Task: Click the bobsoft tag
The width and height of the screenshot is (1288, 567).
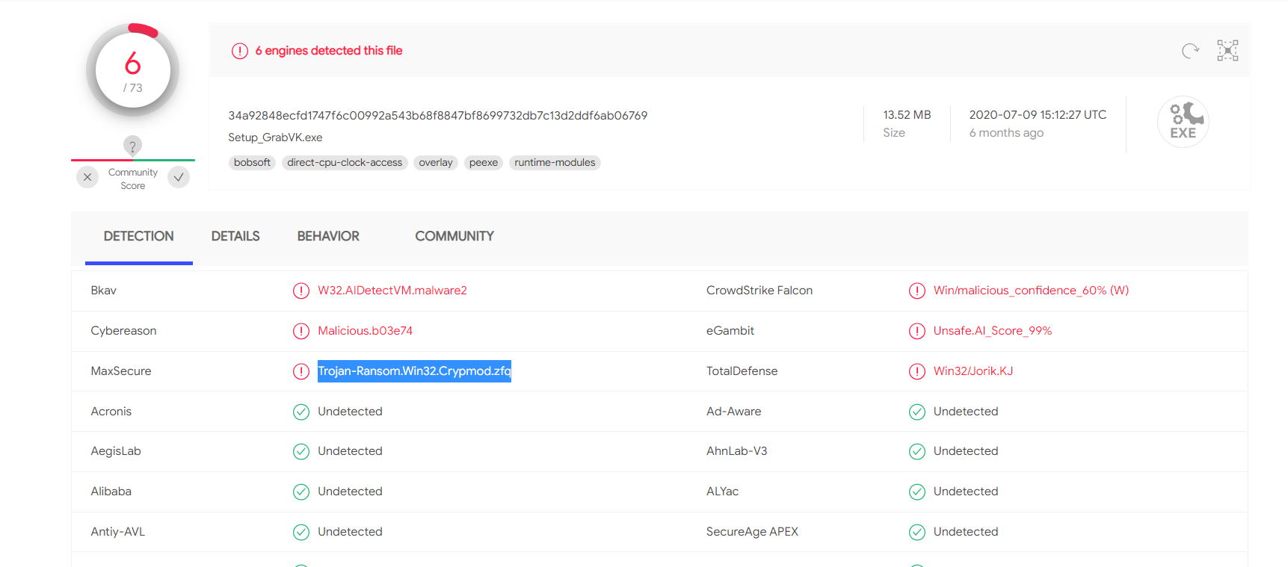Action: click(x=252, y=163)
